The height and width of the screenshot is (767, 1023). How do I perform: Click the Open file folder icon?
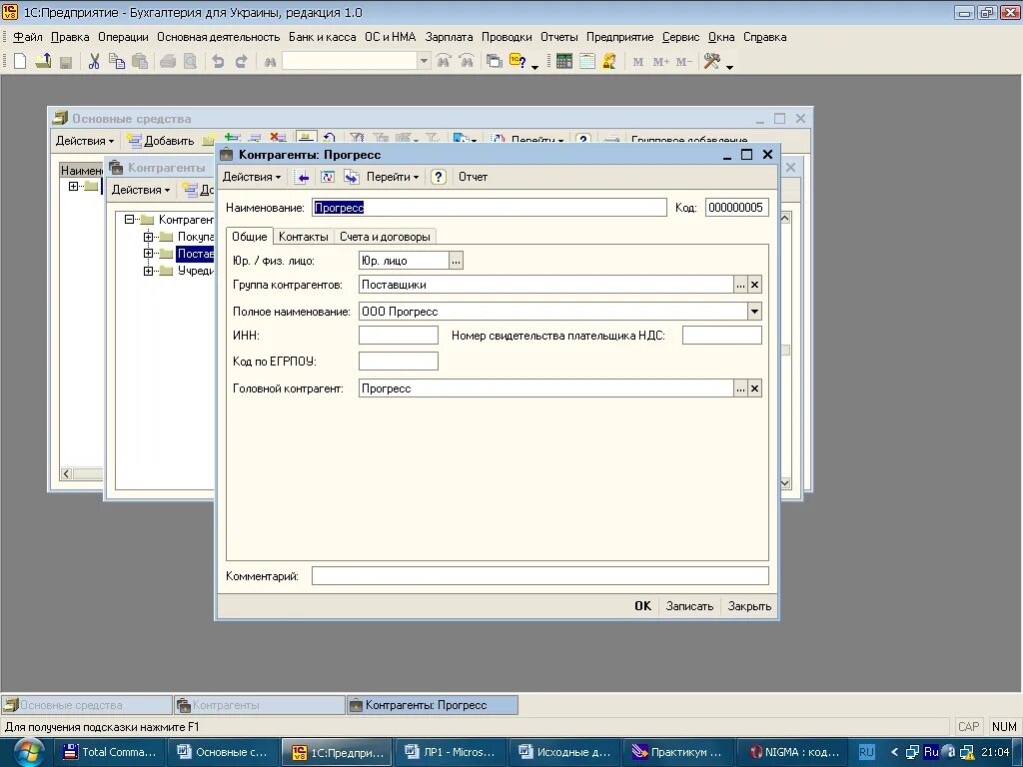click(x=43, y=61)
